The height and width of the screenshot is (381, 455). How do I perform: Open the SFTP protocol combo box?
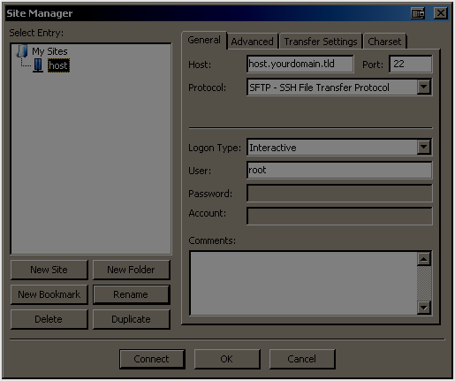(339, 88)
